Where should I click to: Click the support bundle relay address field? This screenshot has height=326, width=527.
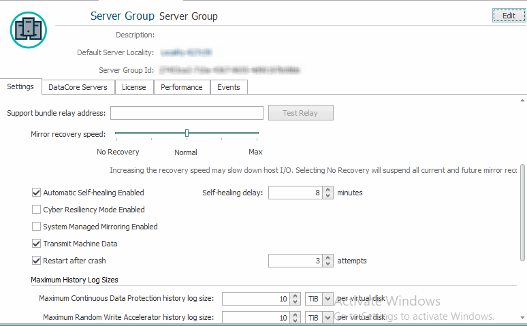(x=187, y=113)
